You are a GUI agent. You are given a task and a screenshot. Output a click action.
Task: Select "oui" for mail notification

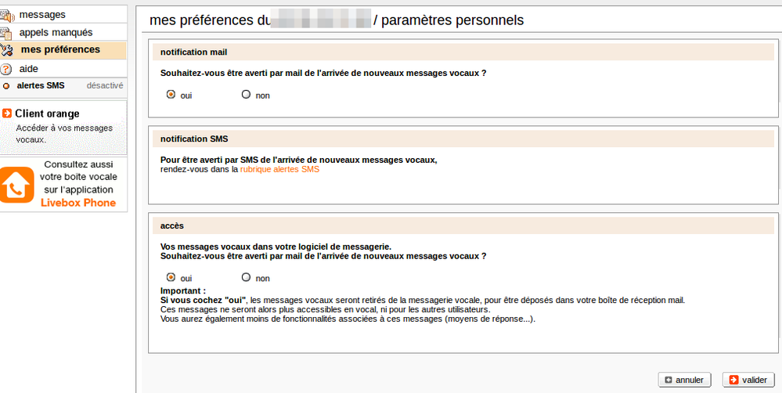[x=171, y=95]
